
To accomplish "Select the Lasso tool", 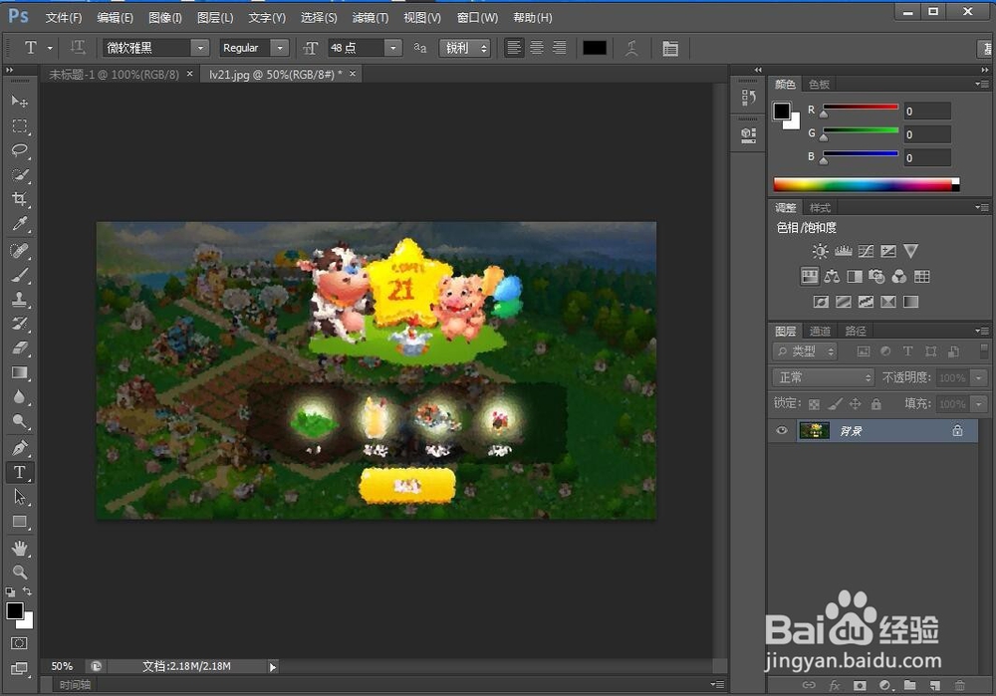I will [20, 150].
